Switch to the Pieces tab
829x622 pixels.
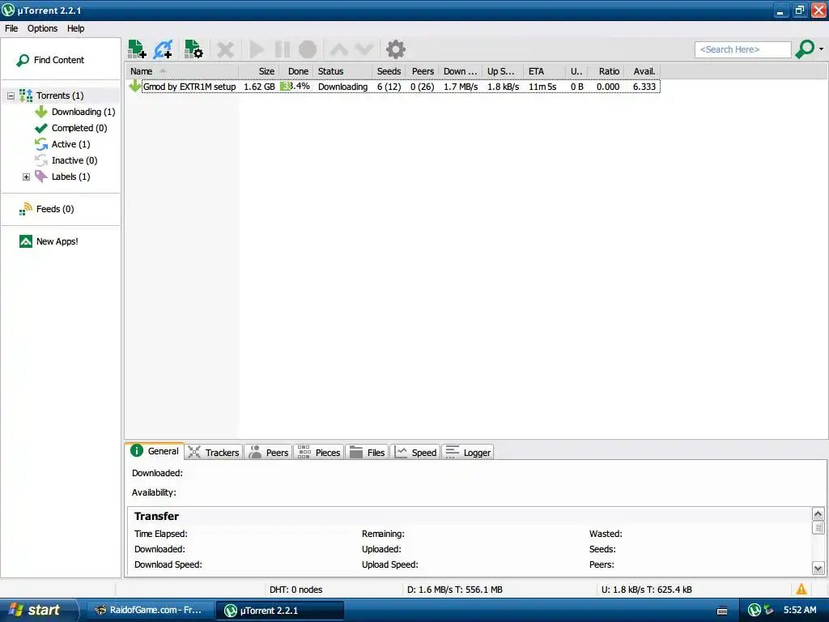[x=319, y=452]
